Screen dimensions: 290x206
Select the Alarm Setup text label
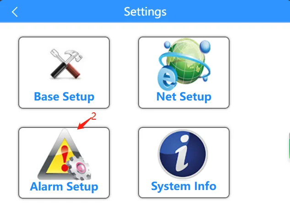point(64,187)
